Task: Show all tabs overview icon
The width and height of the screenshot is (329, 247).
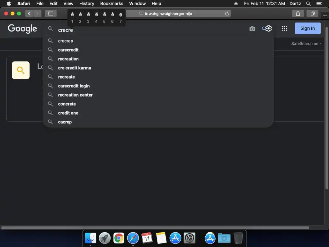Action: pos(312,14)
